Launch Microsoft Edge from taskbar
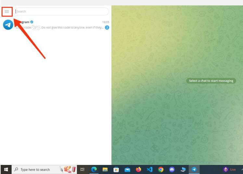The image size is (243, 174). tap(94, 169)
